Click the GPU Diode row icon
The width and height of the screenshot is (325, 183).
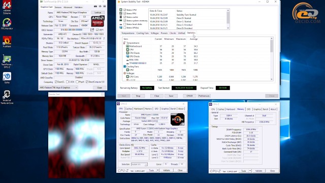point(127,56)
